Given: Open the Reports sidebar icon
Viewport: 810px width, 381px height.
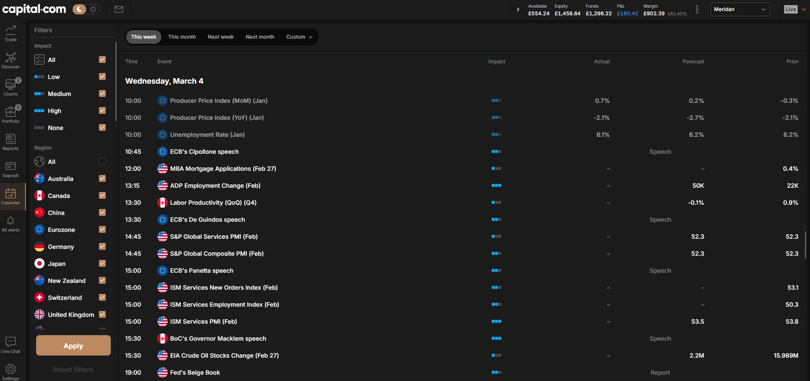Looking at the screenshot, I should [11, 142].
